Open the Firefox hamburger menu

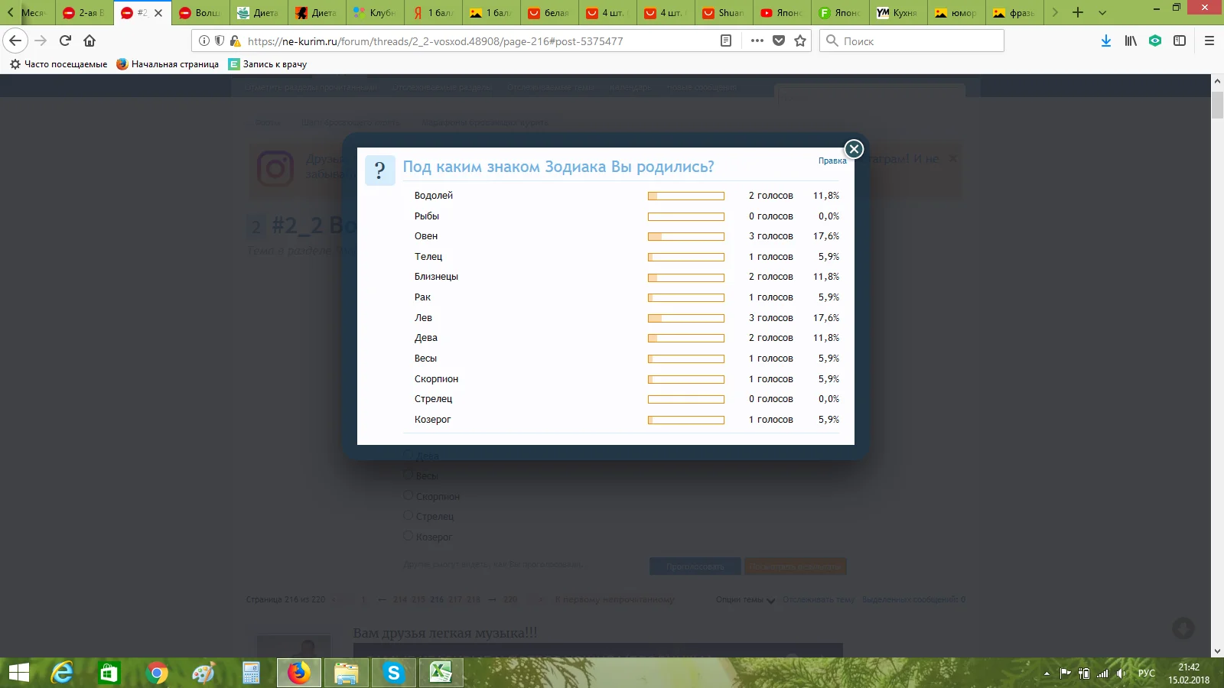[x=1209, y=41]
